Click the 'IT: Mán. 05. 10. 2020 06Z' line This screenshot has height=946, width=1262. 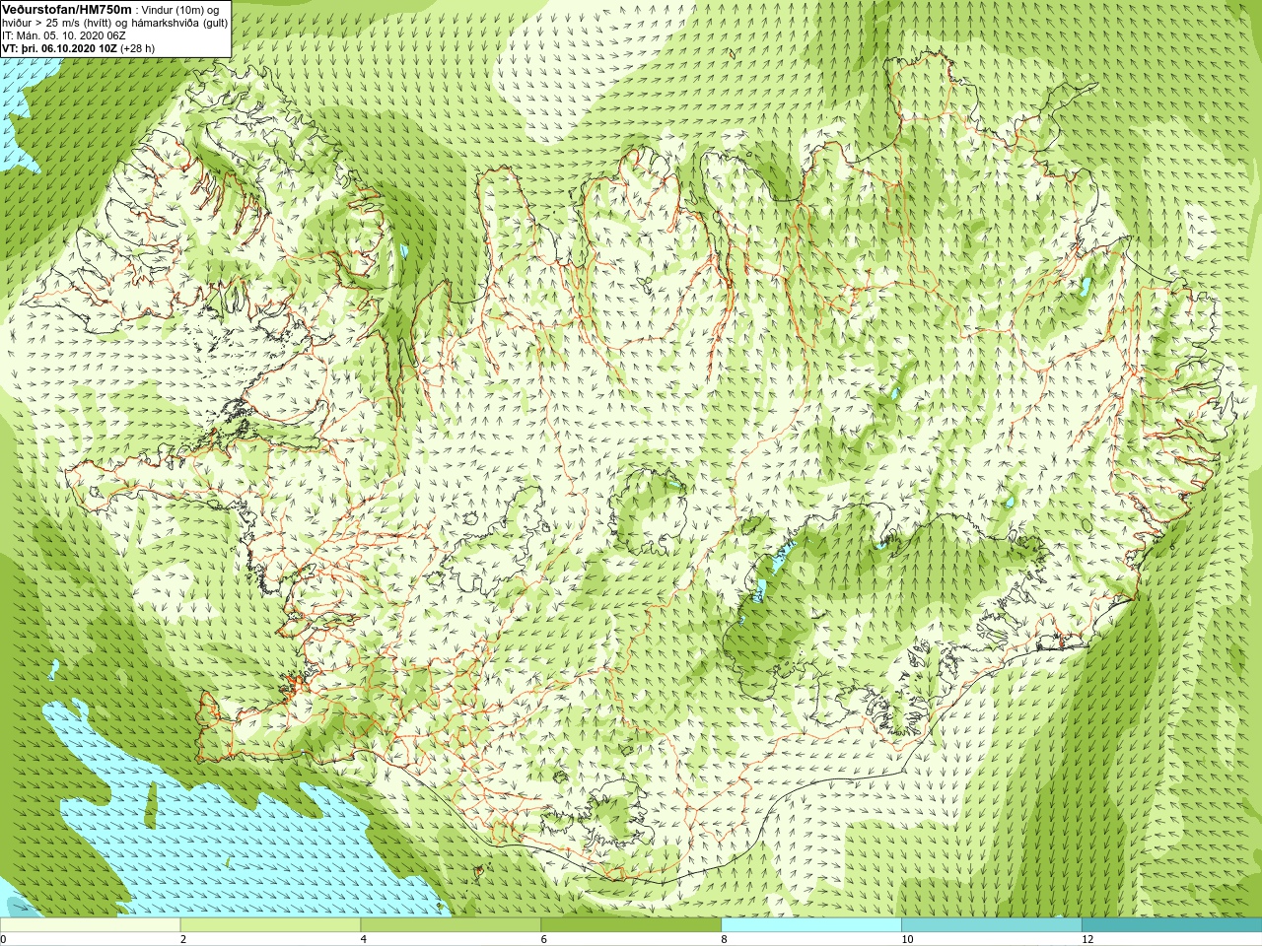pyautogui.click(x=64, y=35)
